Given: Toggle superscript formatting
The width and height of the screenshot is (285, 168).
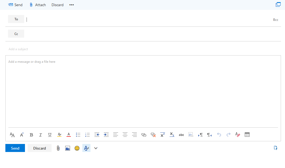Looking at the screenshot, I should click(163, 135).
